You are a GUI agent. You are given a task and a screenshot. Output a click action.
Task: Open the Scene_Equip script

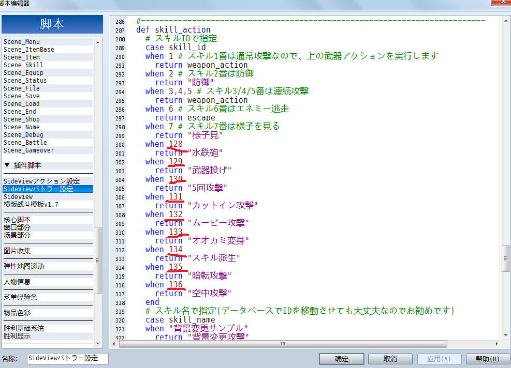point(48,73)
